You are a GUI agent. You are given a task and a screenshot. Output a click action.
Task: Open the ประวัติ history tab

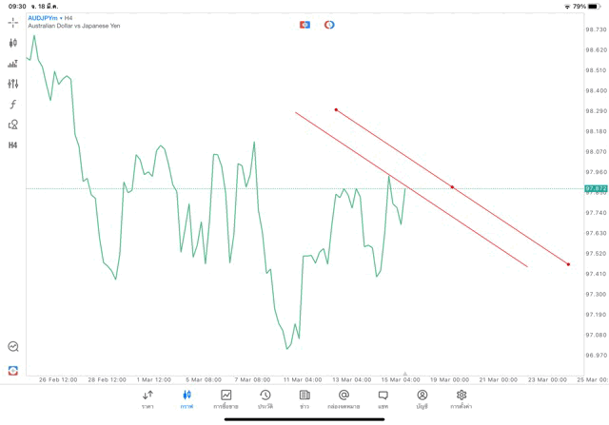(x=265, y=398)
